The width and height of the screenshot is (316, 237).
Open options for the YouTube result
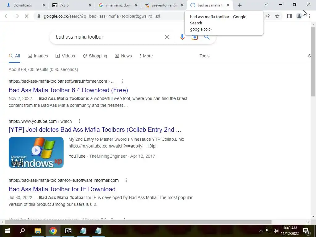coord(80,121)
